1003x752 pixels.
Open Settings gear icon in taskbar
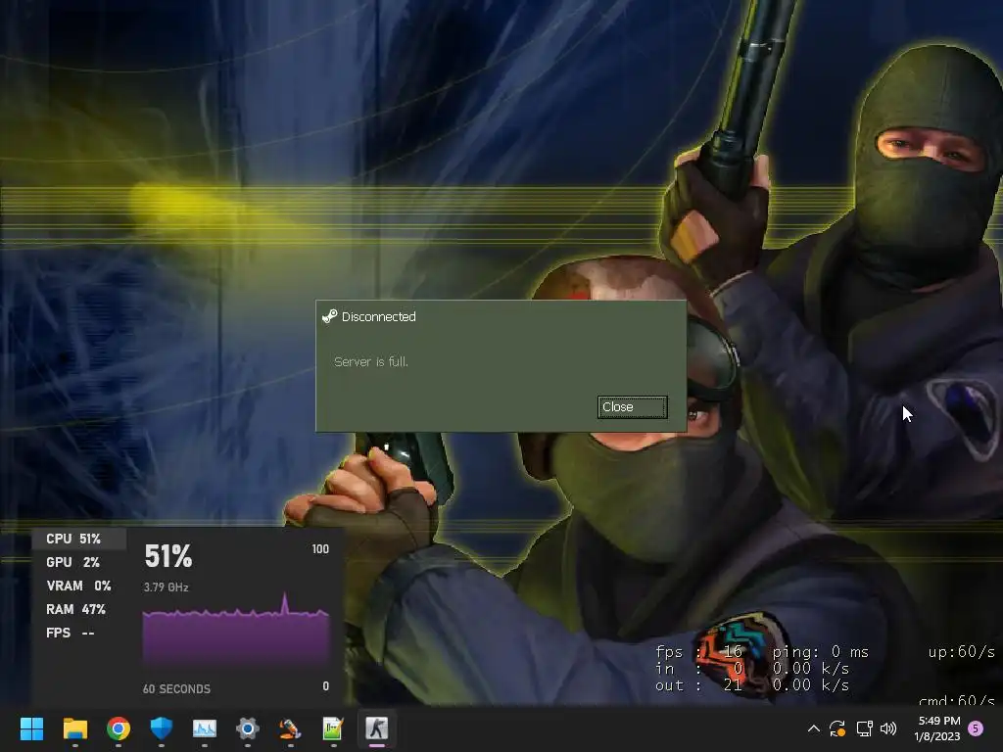pos(248,728)
